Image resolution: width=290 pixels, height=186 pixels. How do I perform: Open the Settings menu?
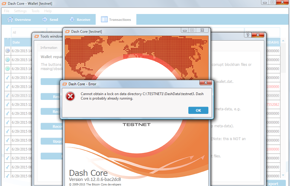click(x=20, y=11)
